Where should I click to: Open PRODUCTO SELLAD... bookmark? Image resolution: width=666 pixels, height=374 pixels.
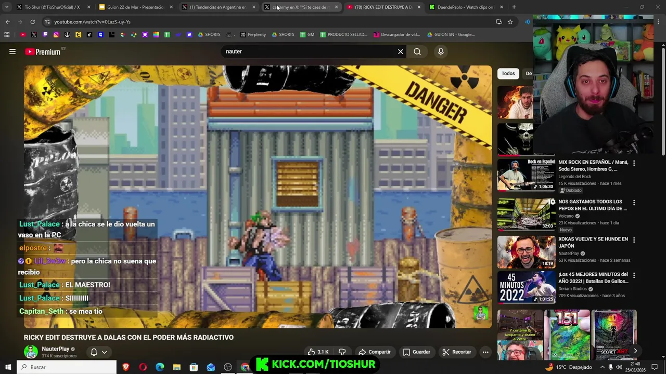tap(343, 35)
